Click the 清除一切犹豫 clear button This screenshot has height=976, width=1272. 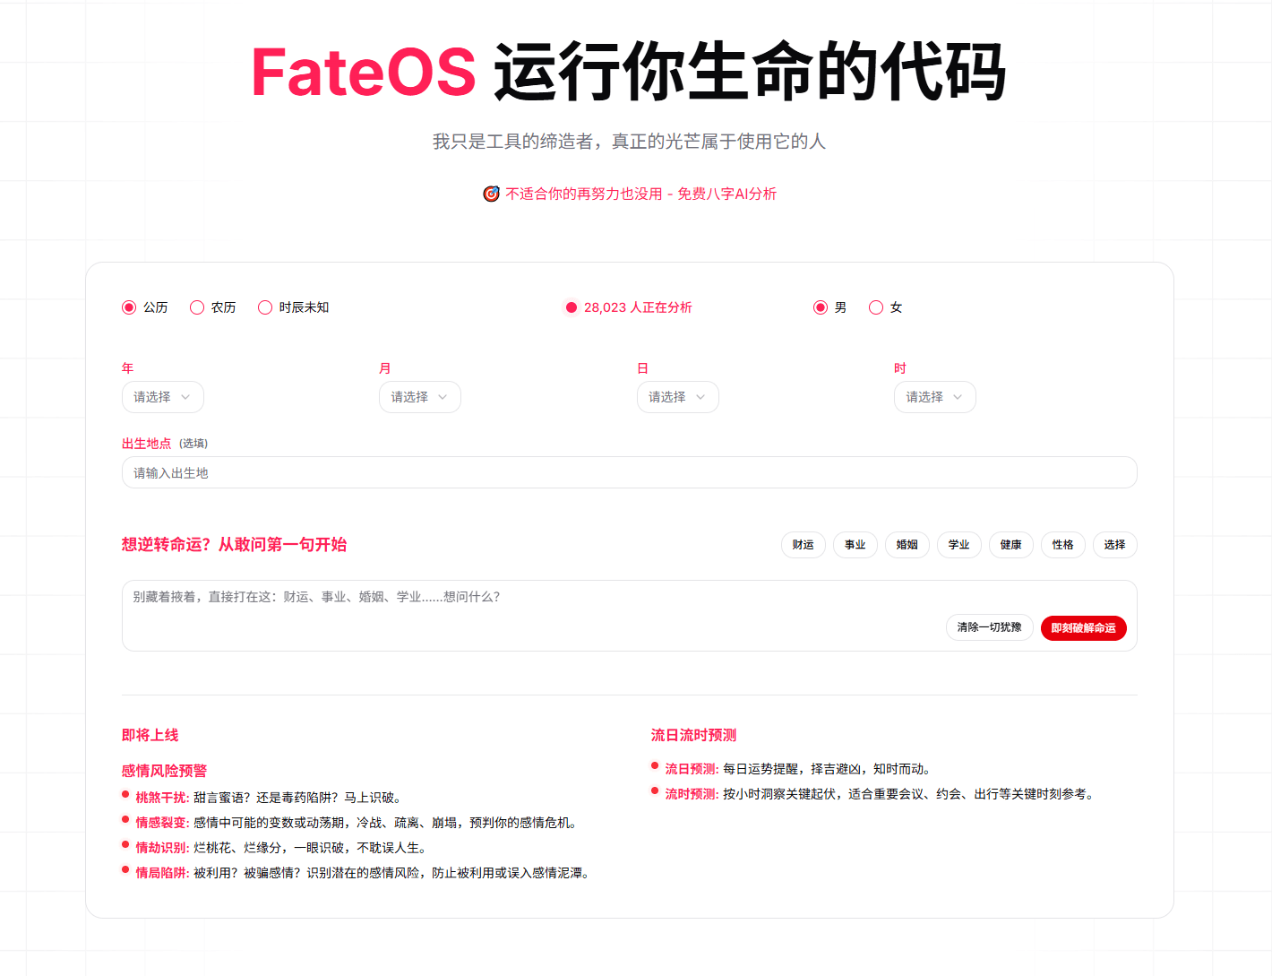(x=990, y=627)
